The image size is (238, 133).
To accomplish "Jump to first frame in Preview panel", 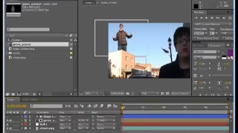I will tap(196, 18).
